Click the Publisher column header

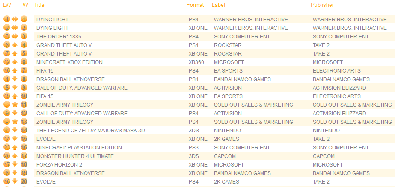322,5
